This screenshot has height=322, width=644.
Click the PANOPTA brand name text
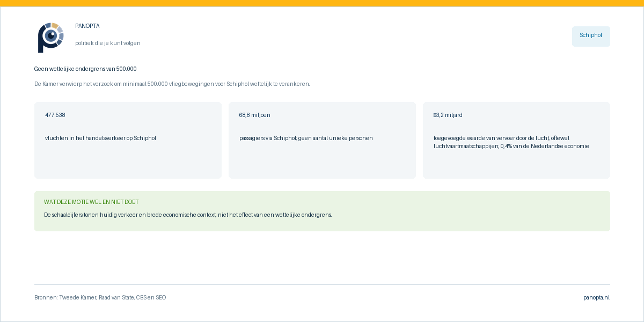coord(87,26)
